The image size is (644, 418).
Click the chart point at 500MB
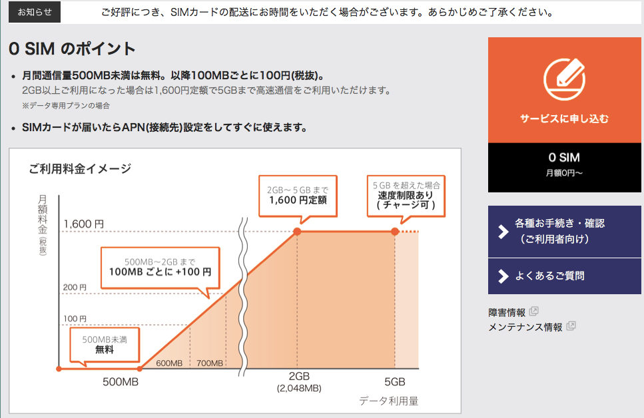coord(140,369)
